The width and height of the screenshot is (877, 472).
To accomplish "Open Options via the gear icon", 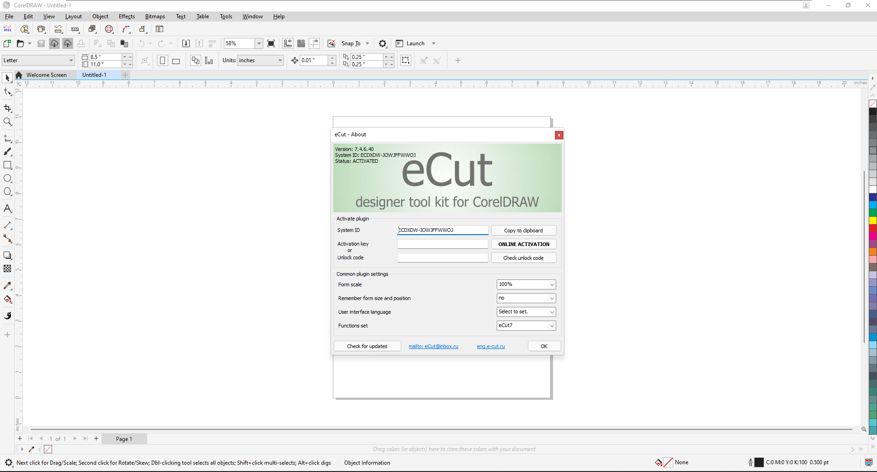I will tap(383, 43).
